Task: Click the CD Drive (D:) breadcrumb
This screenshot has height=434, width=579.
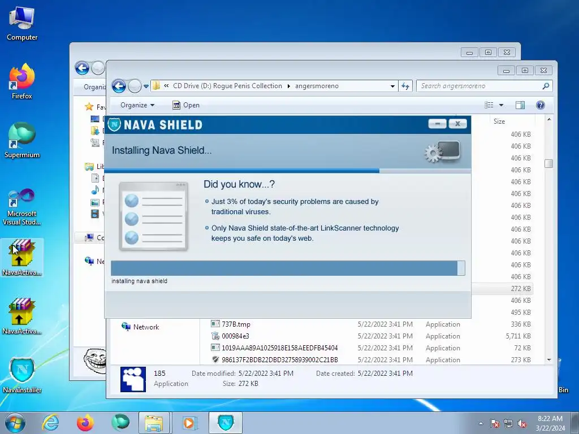Action: (x=227, y=86)
